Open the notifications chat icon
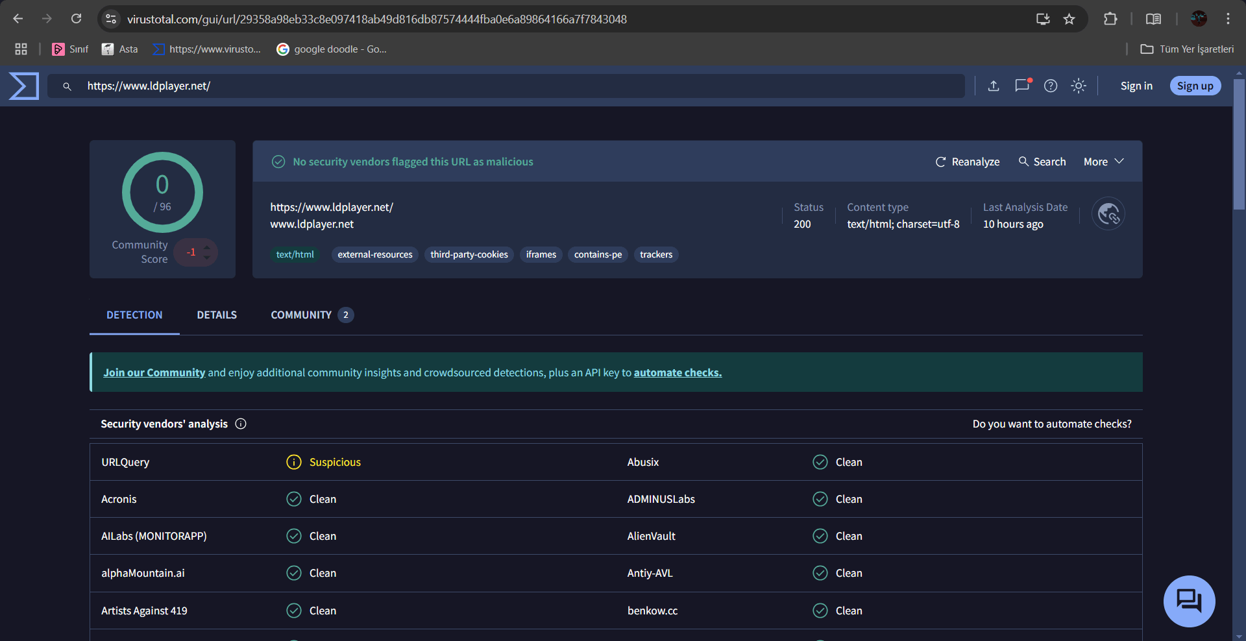Viewport: 1246px width, 641px height. click(1022, 85)
